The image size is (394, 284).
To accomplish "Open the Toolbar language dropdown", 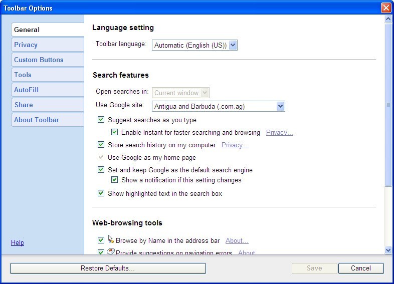I will click(x=232, y=45).
